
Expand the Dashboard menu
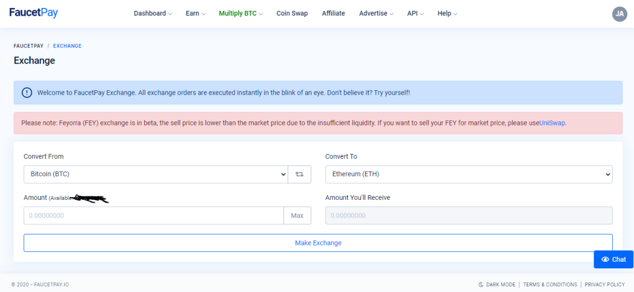(153, 13)
